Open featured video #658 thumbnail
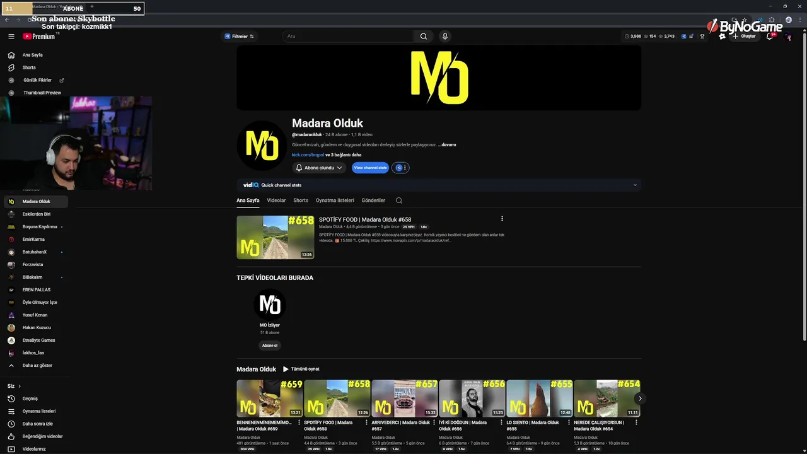This screenshot has width=807, height=454. (276, 238)
